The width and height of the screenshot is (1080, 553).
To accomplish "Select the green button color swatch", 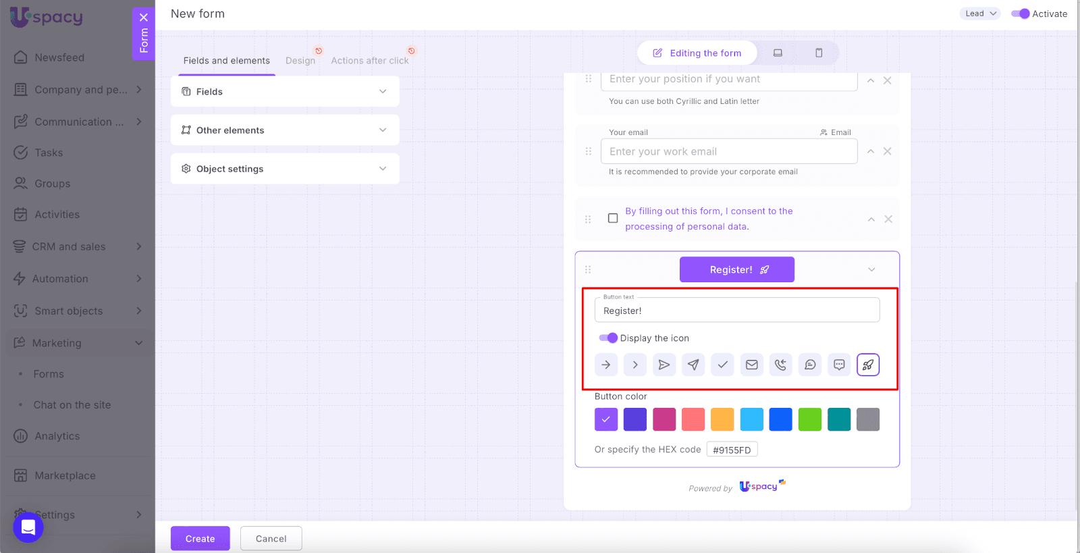I will (810, 419).
